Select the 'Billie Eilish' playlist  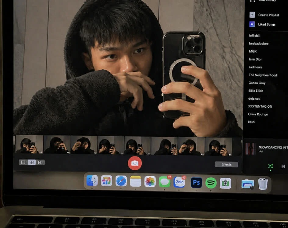[256, 91]
